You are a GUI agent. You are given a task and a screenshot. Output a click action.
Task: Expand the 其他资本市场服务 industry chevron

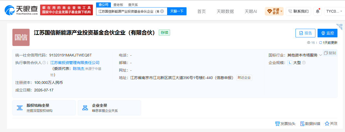(x=321, y=55)
